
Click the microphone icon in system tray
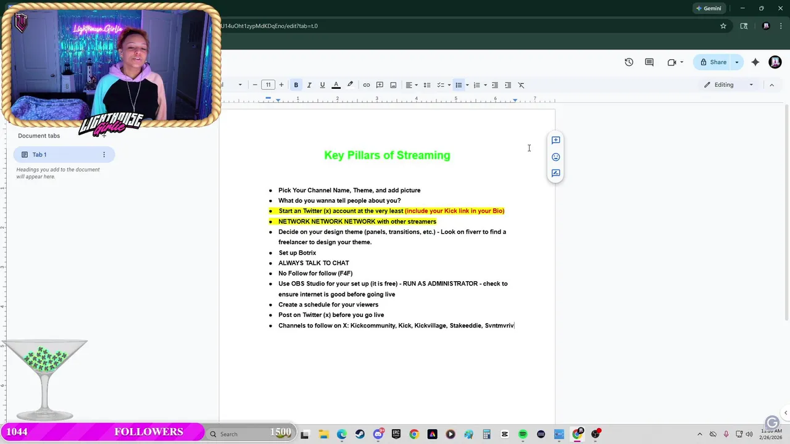(726, 434)
